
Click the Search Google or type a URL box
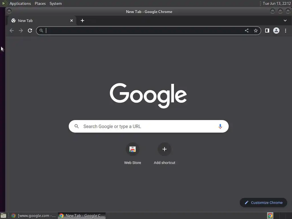point(149,126)
